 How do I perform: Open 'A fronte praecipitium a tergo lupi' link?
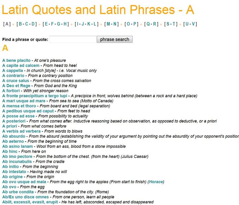35,96
